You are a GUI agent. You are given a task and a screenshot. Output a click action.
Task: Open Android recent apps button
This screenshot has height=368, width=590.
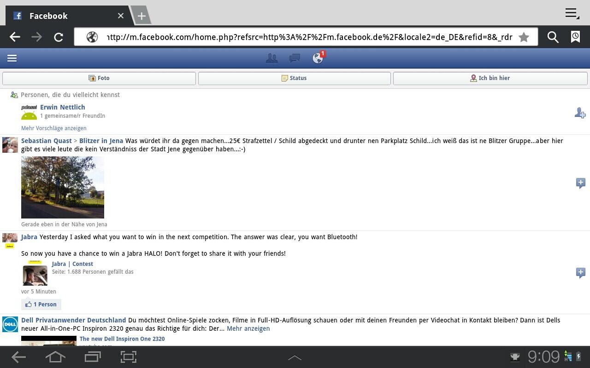click(93, 357)
